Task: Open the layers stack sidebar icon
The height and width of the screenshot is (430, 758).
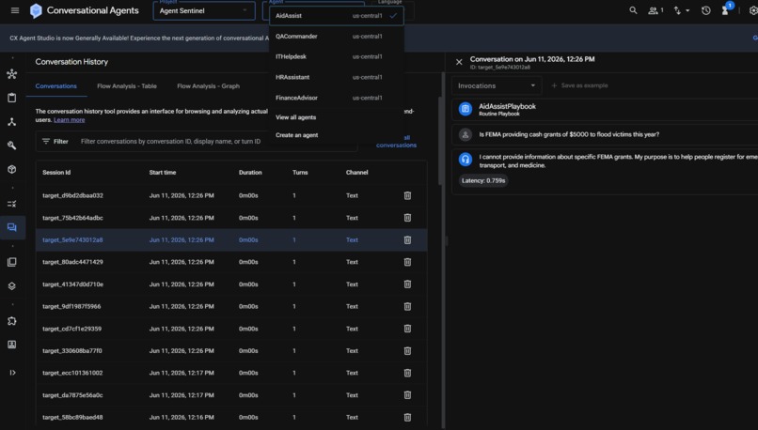Action: (12, 285)
